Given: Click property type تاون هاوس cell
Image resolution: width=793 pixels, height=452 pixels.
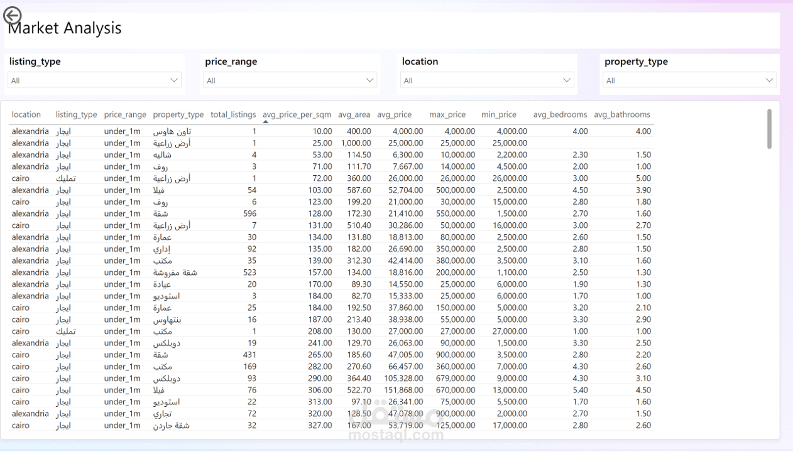Looking at the screenshot, I should pyautogui.click(x=172, y=131).
